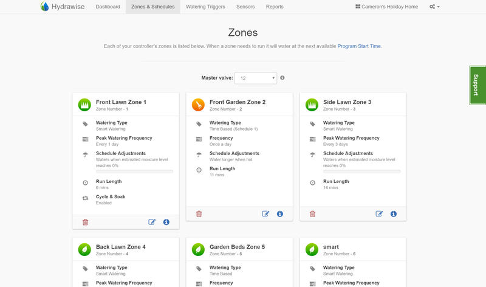Image resolution: width=486 pixels, height=287 pixels.
Task: Delete Side Lawn Zone 3 with trash icon
Action: tap(312, 214)
